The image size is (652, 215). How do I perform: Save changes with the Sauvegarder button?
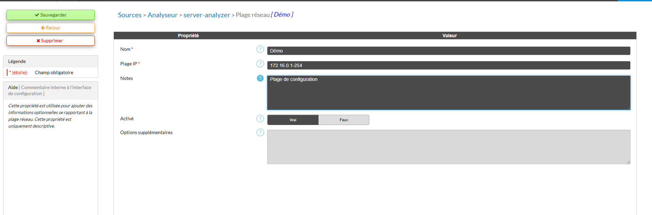point(51,15)
